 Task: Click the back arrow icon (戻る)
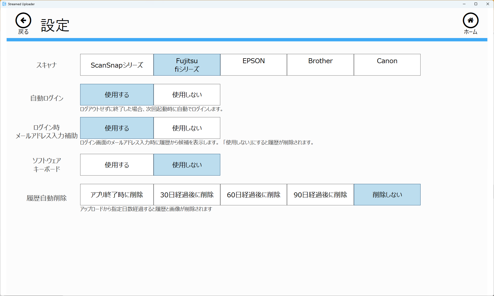23,21
